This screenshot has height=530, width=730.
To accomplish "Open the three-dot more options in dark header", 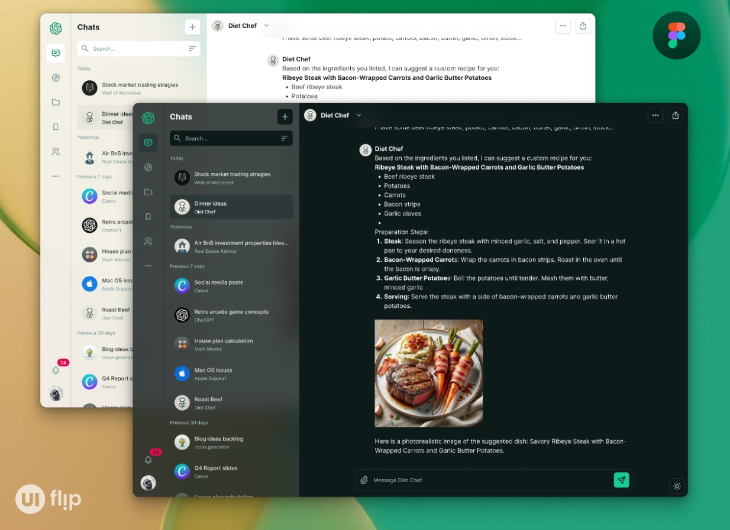I will point(655,115).
